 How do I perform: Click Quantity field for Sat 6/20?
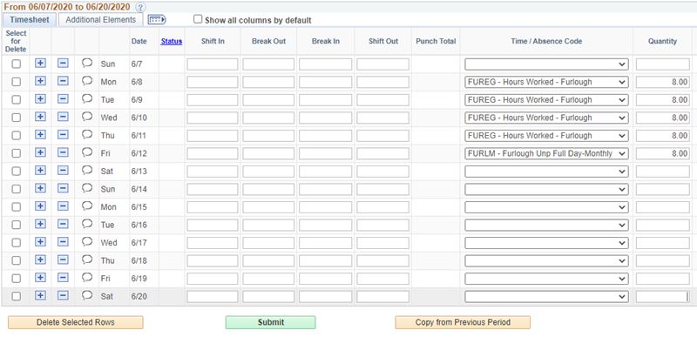coord(663,297)
